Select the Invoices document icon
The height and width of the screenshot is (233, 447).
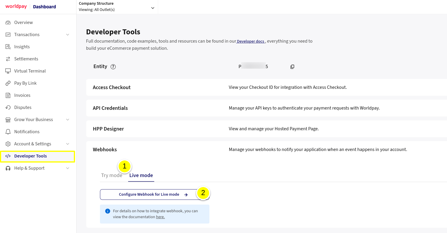(8, 95)
